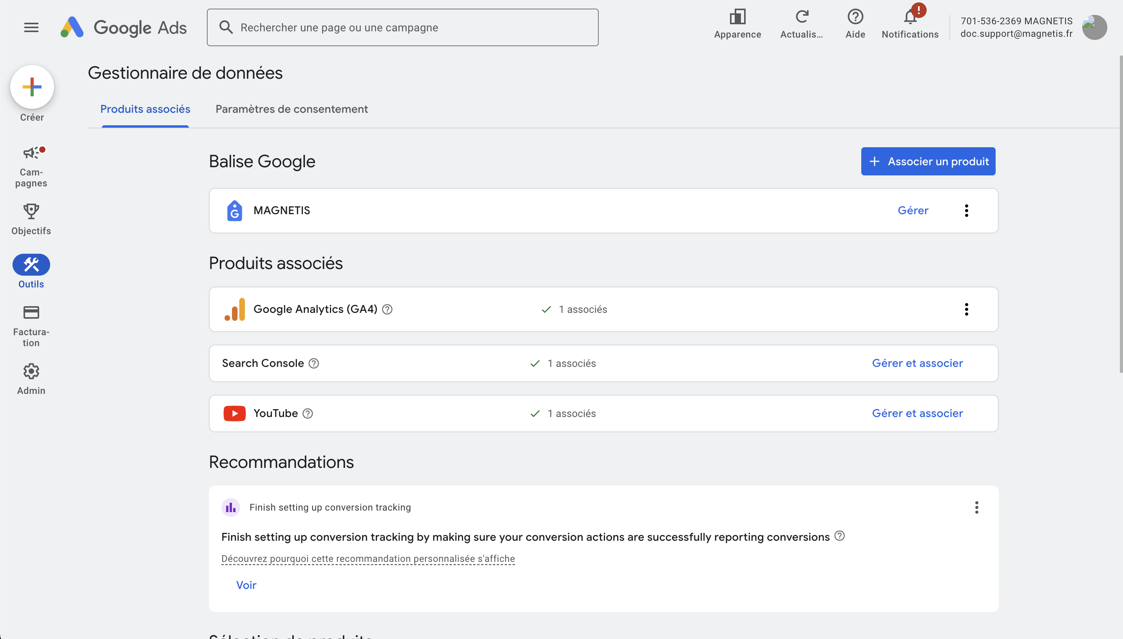Switch to Paramètres de consentement tab

pos(292,109)
